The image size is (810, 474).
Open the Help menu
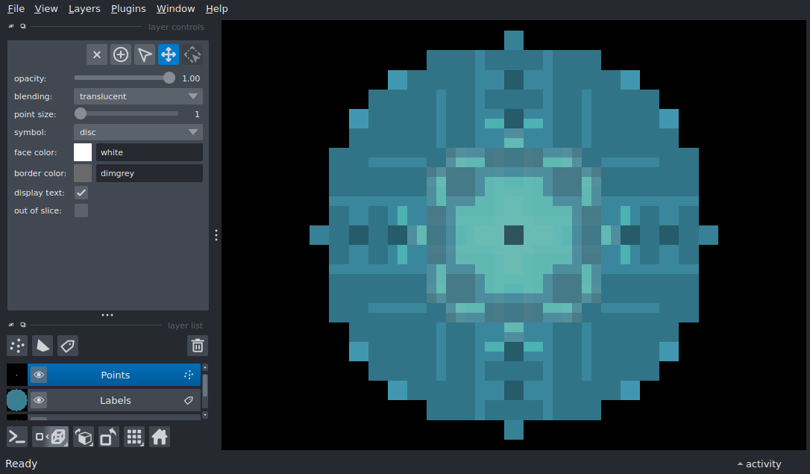tap(216, 9)
